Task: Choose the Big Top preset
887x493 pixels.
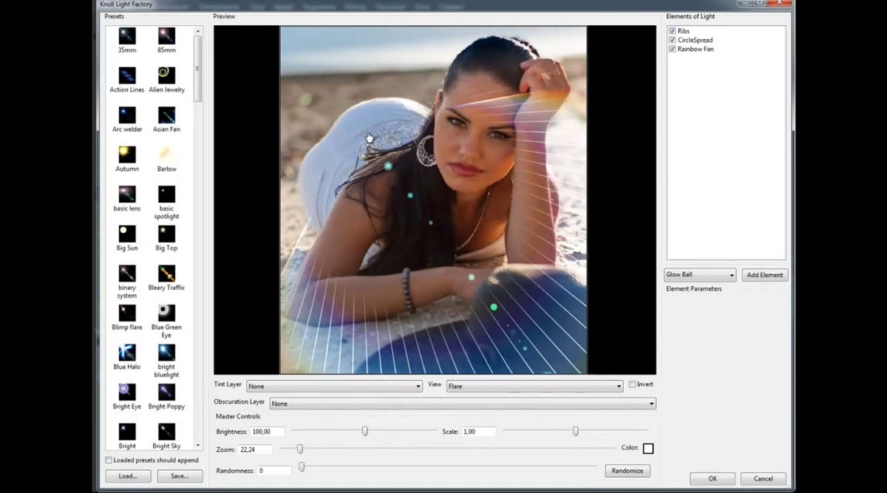Action: click(166, 234)
